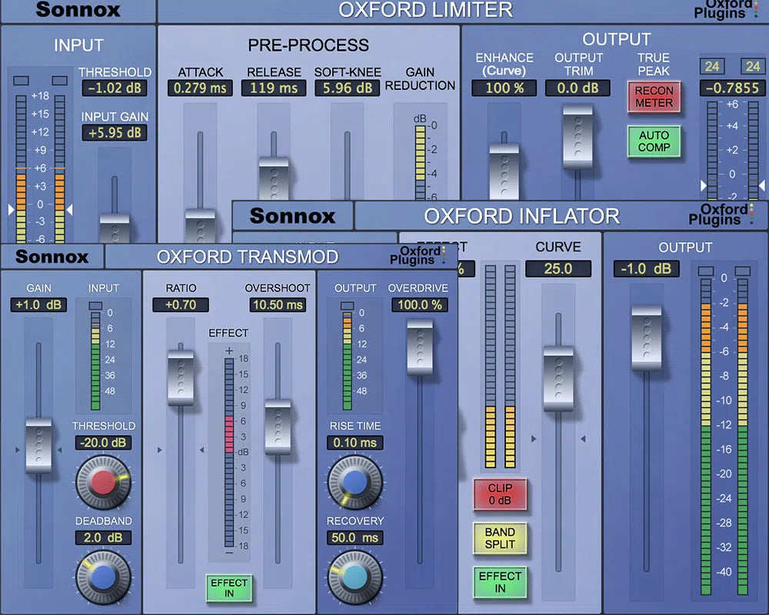Click the Sonnox logo on the Oxford Inflator
The image size is (769, 615).
click(292, 217)
